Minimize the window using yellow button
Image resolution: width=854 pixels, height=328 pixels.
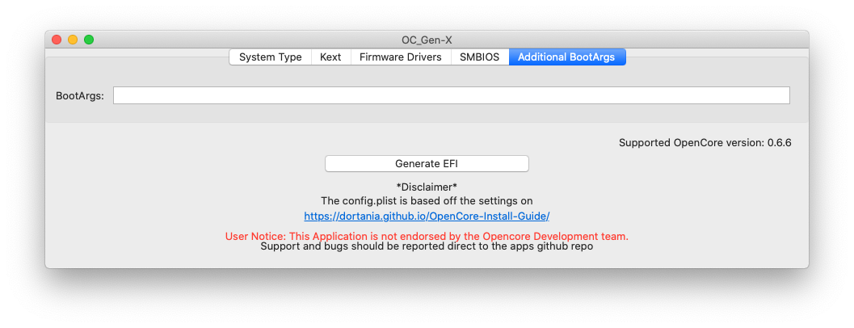pyautogui.click(x=73, y=40)
